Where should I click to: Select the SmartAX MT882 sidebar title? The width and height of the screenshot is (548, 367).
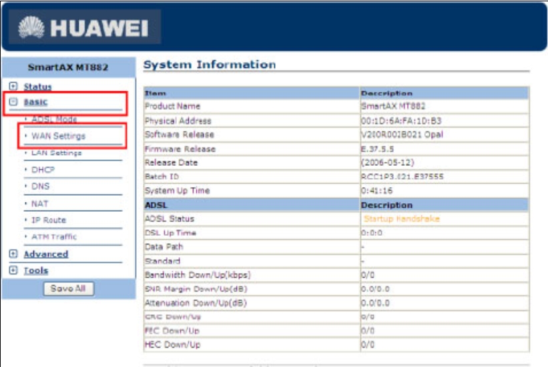pyautogui.click(x=68, y=67)
